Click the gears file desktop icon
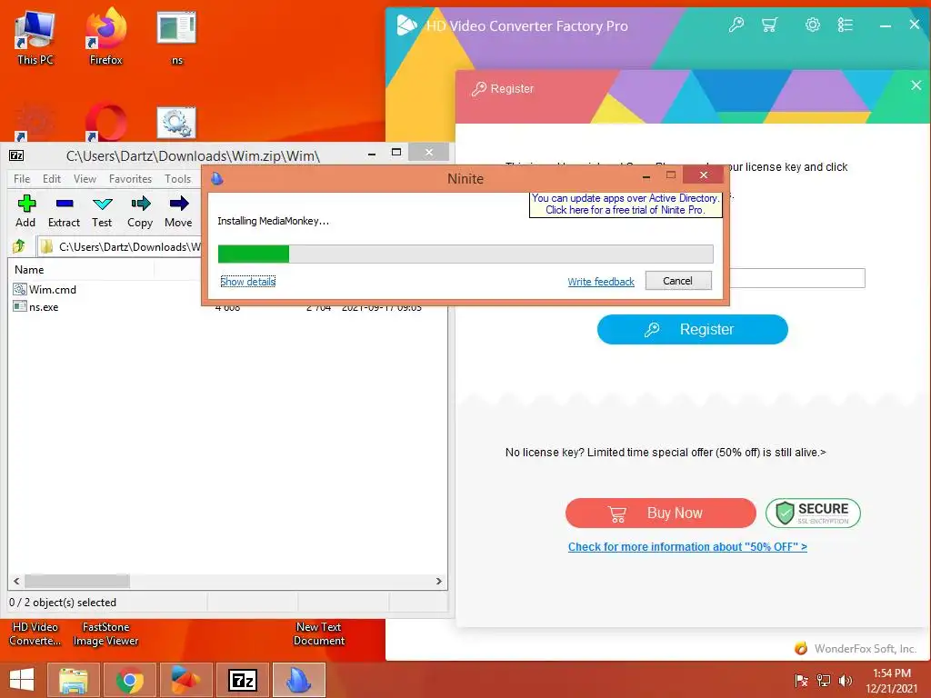The image size is (931, 698). point(176,123)
